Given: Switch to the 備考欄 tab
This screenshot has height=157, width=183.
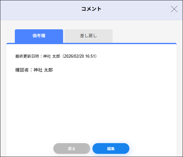Looking at the screenshot, I should click(x=39, y=36).
